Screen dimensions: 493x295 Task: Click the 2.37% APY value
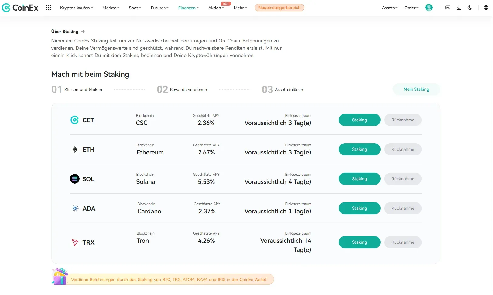tap(207, 211)
